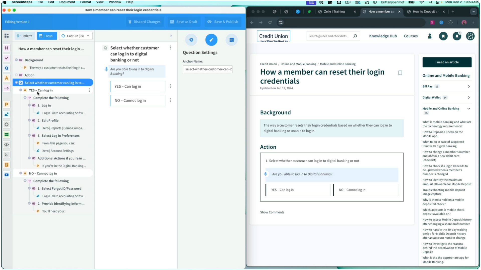Open the Capture (0s) dropdown arrow
This screenshot has height=270, width=481.
coord(88,36)
